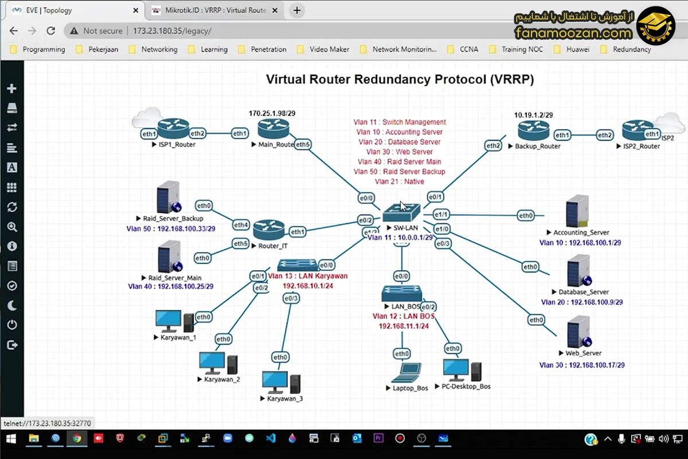Open the Huawei bookmarks folder
This screenshot has height=459, width=688.
click(571, 49)
